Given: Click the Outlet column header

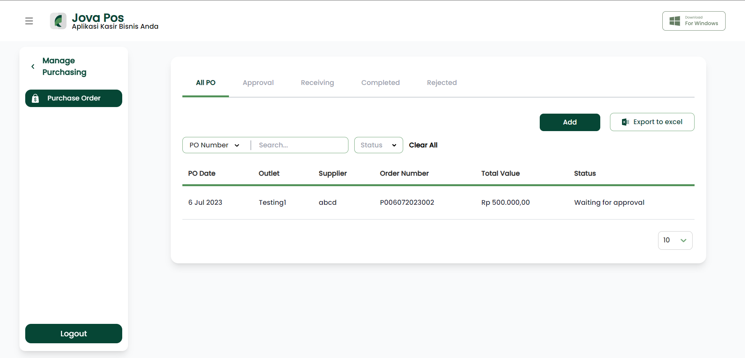Looking at the screenshot, I should (x=269, y=173).
